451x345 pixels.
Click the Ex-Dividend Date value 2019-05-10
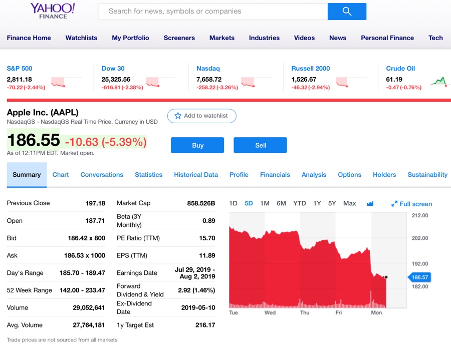(x=198, y=308)
